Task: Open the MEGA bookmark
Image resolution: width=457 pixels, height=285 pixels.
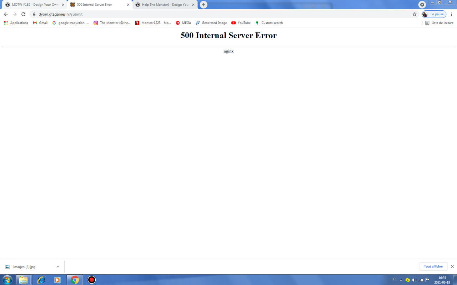Action: point(183,23)
